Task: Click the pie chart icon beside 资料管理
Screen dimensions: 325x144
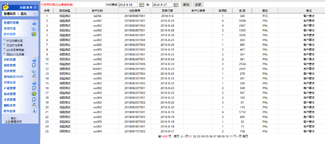Action: 34,34
